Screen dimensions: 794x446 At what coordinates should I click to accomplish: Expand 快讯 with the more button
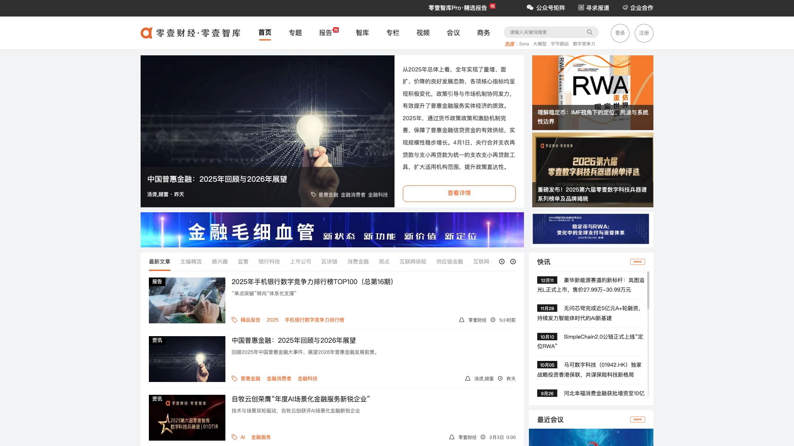637,262
